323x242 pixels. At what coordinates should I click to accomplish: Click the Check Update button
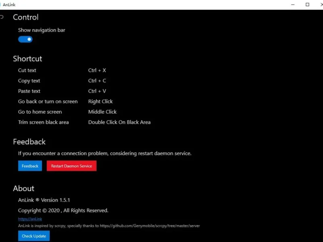click(34, 236)
